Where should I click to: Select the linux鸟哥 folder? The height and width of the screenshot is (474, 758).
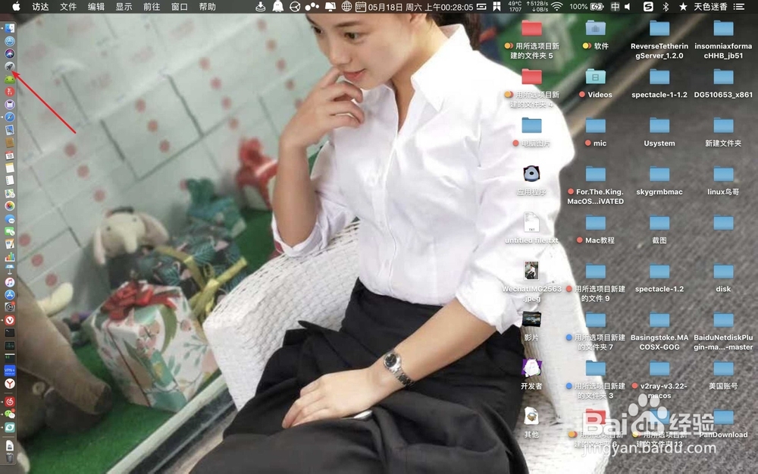click(x=723, y=180)
